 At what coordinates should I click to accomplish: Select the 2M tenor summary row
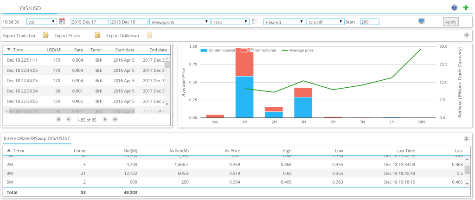point(234,165)
